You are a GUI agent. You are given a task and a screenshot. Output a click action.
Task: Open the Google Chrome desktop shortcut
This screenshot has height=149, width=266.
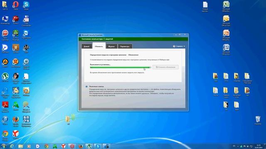(x=5, y=136)
